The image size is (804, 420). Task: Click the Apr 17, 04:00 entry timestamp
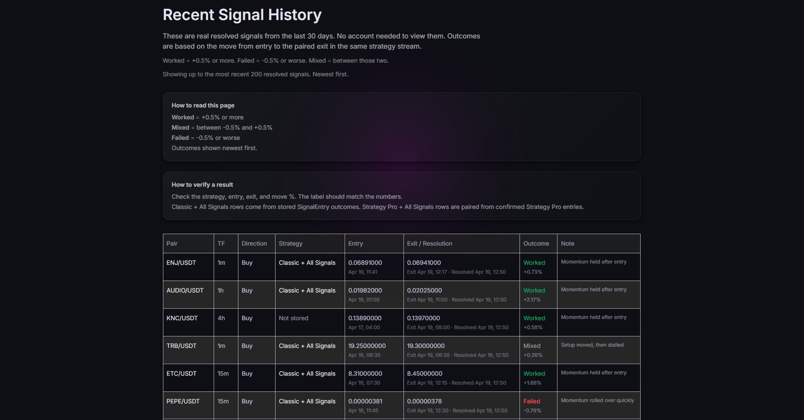coord(364,327)
